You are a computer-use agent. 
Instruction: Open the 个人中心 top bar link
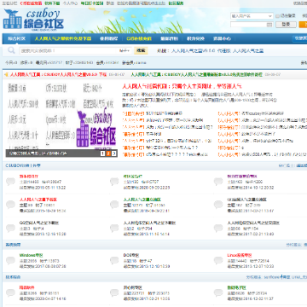(70, 3)
